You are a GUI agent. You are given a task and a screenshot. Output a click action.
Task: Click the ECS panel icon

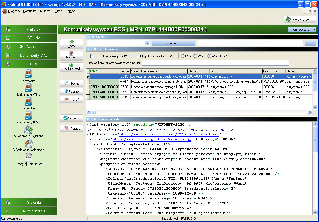[8, 64]
